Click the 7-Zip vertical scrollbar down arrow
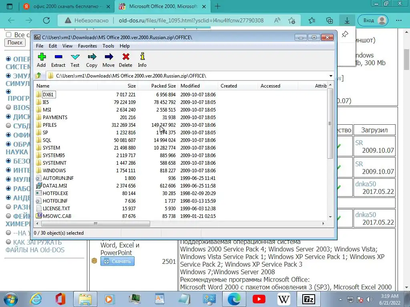This screenshot has width=410, height=307. click(x=330, y=217)
